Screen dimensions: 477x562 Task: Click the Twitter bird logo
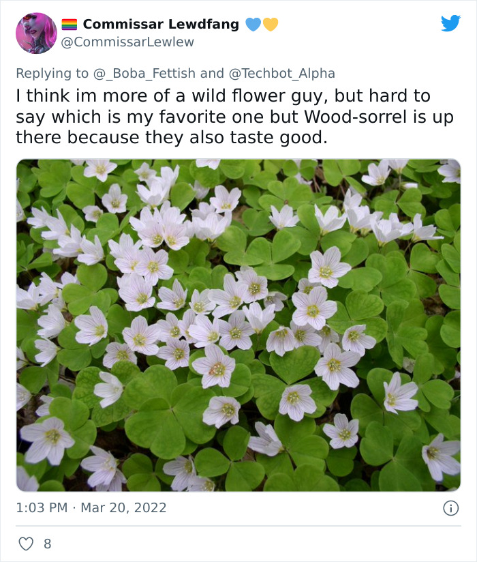pyautogui.click(x=450, y=24)
